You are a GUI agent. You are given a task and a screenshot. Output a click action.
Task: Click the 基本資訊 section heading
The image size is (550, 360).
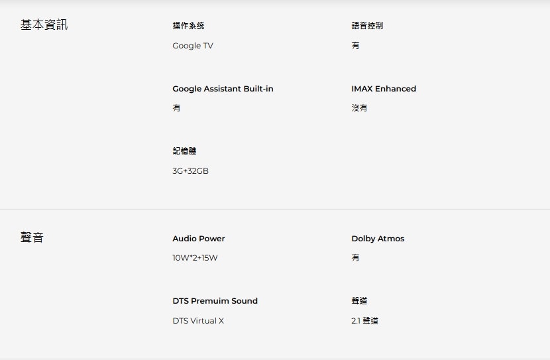pyautogui.click(x=44, y=25)
